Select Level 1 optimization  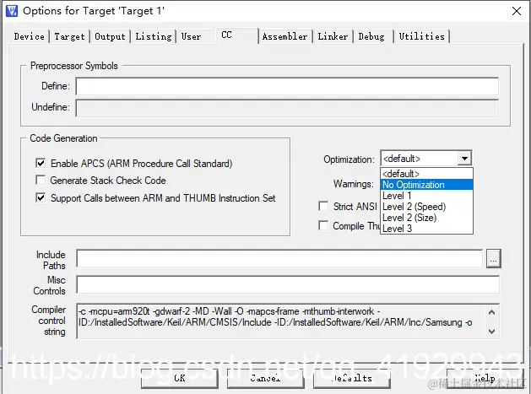pos(426,196)
